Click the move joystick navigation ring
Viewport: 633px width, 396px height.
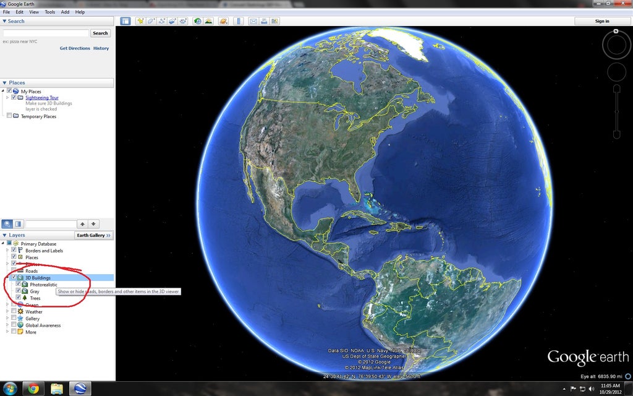[x=616, y=72]
